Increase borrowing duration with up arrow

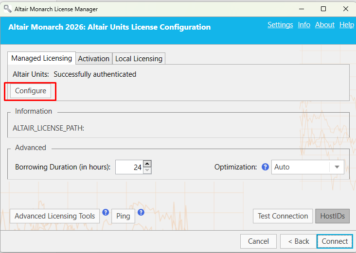click(147, 164)
